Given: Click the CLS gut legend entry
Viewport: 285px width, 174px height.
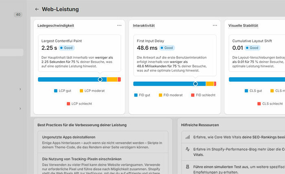Looking at the screenshot, I should (253, 91).
